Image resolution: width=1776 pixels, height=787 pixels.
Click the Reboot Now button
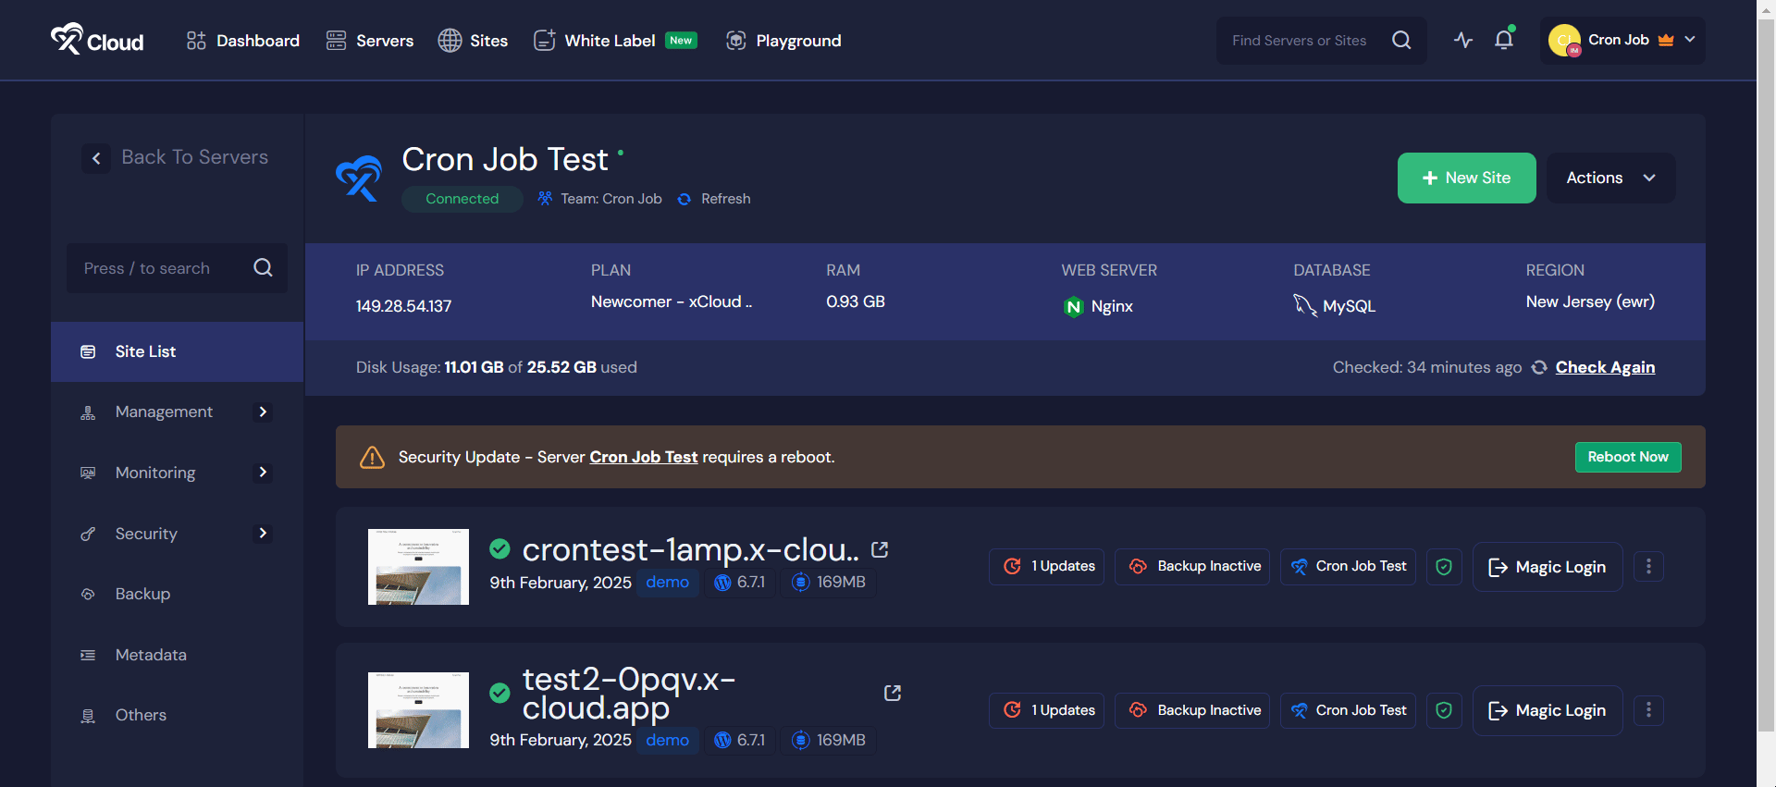(x=1628, y=457)
